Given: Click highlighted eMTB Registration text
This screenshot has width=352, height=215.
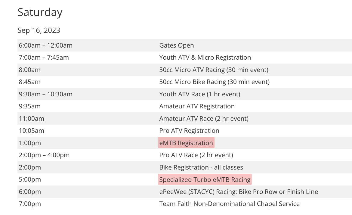Looking at the screenshot, I should point(186,143).
